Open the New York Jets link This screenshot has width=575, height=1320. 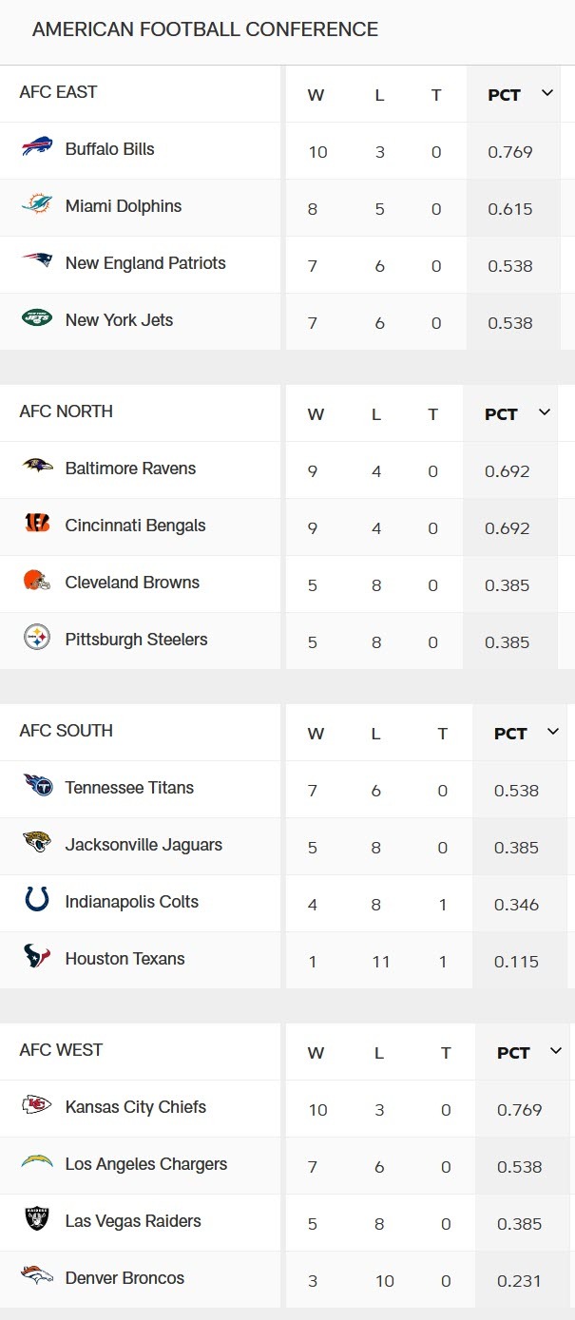(x=119, y=320)
